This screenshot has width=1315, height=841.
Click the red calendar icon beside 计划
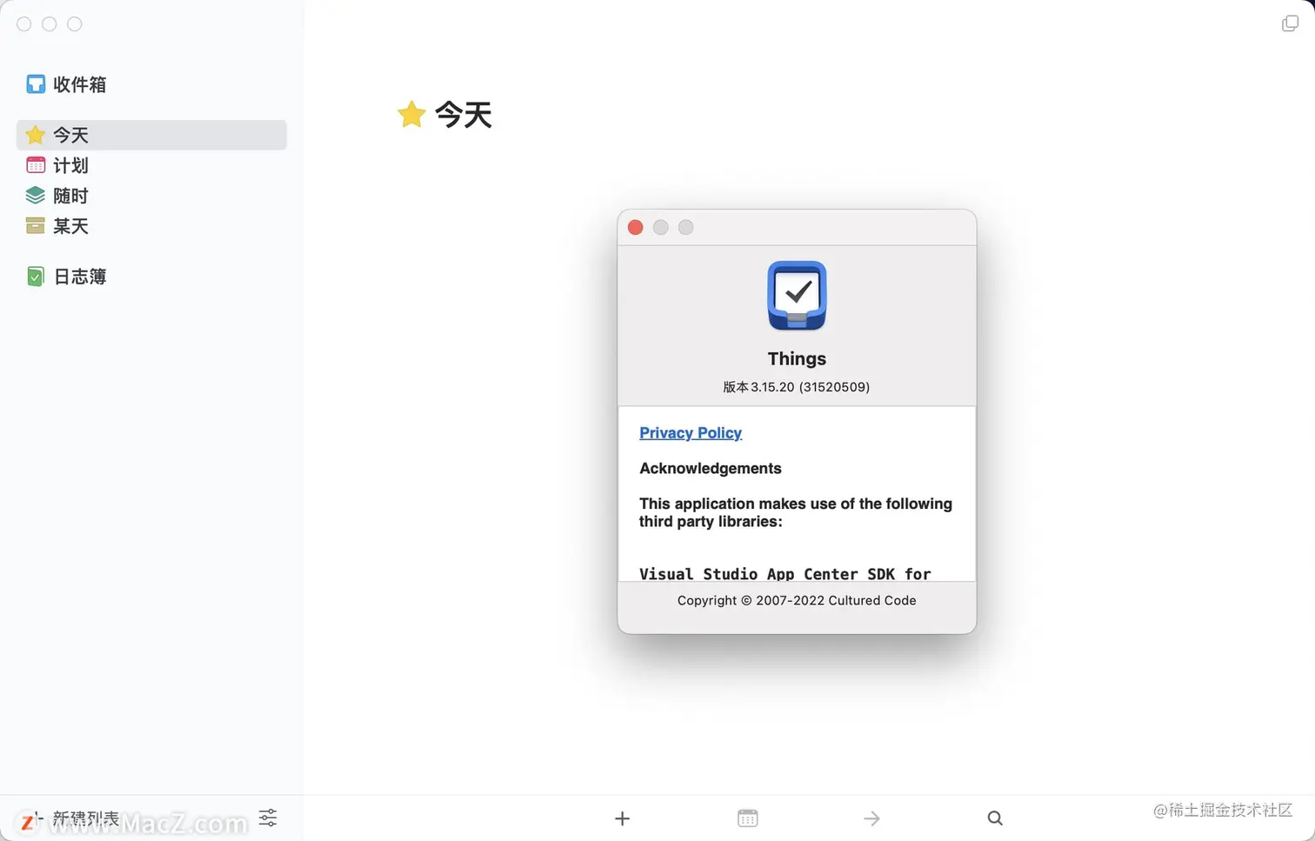point(36,165)
